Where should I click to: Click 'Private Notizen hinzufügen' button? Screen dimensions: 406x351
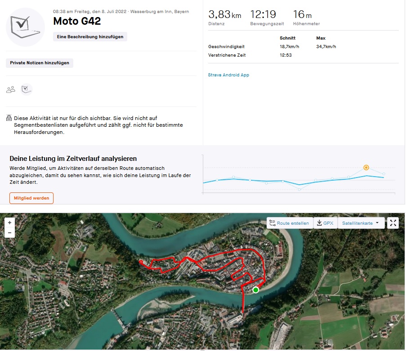click(x=40, y=63)
